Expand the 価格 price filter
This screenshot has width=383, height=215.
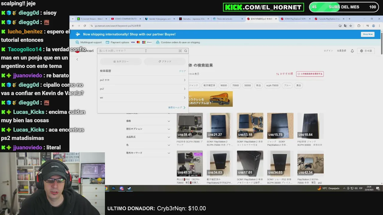[x=148, y=121]
